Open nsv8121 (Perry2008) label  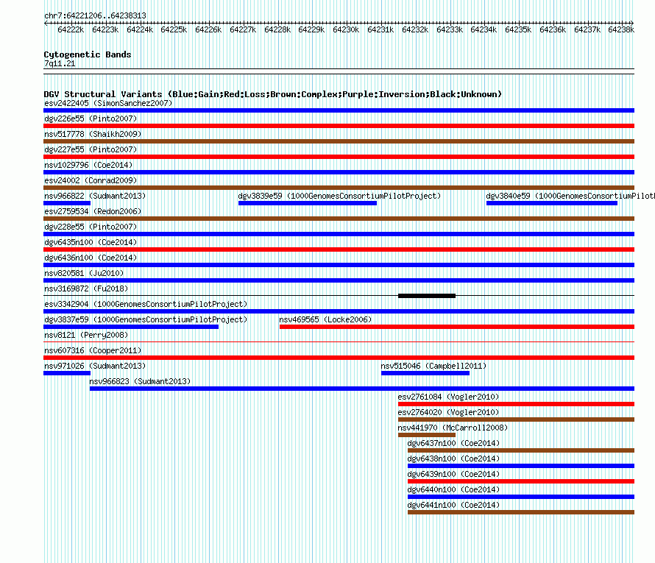pos(86,335)
